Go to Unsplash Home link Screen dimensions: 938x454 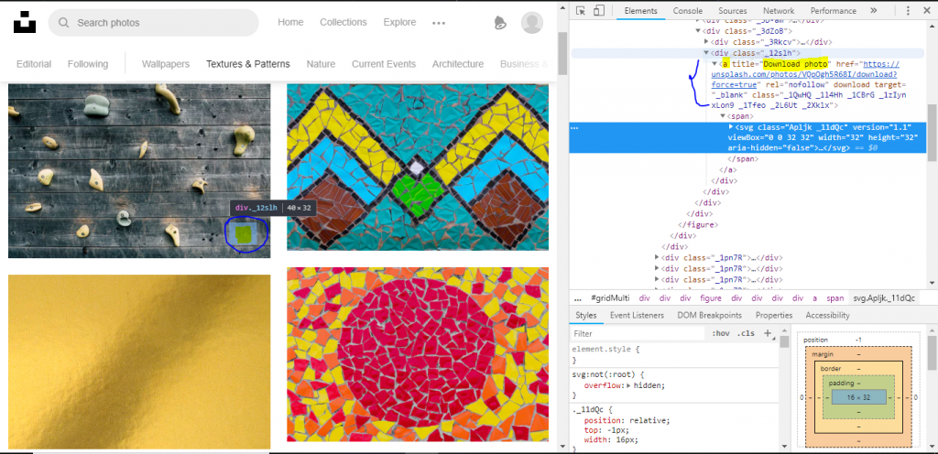(290, 22)
